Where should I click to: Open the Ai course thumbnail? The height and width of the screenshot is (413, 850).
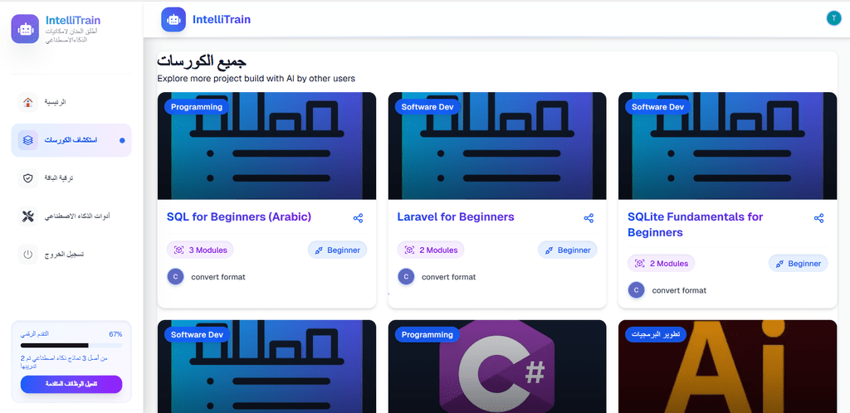(727, 367)
